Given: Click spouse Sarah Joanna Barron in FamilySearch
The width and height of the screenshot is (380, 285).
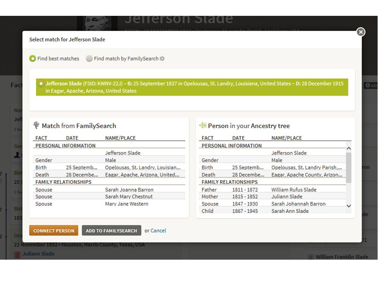Looking at the screenshot, I should (x=129, y=190).
